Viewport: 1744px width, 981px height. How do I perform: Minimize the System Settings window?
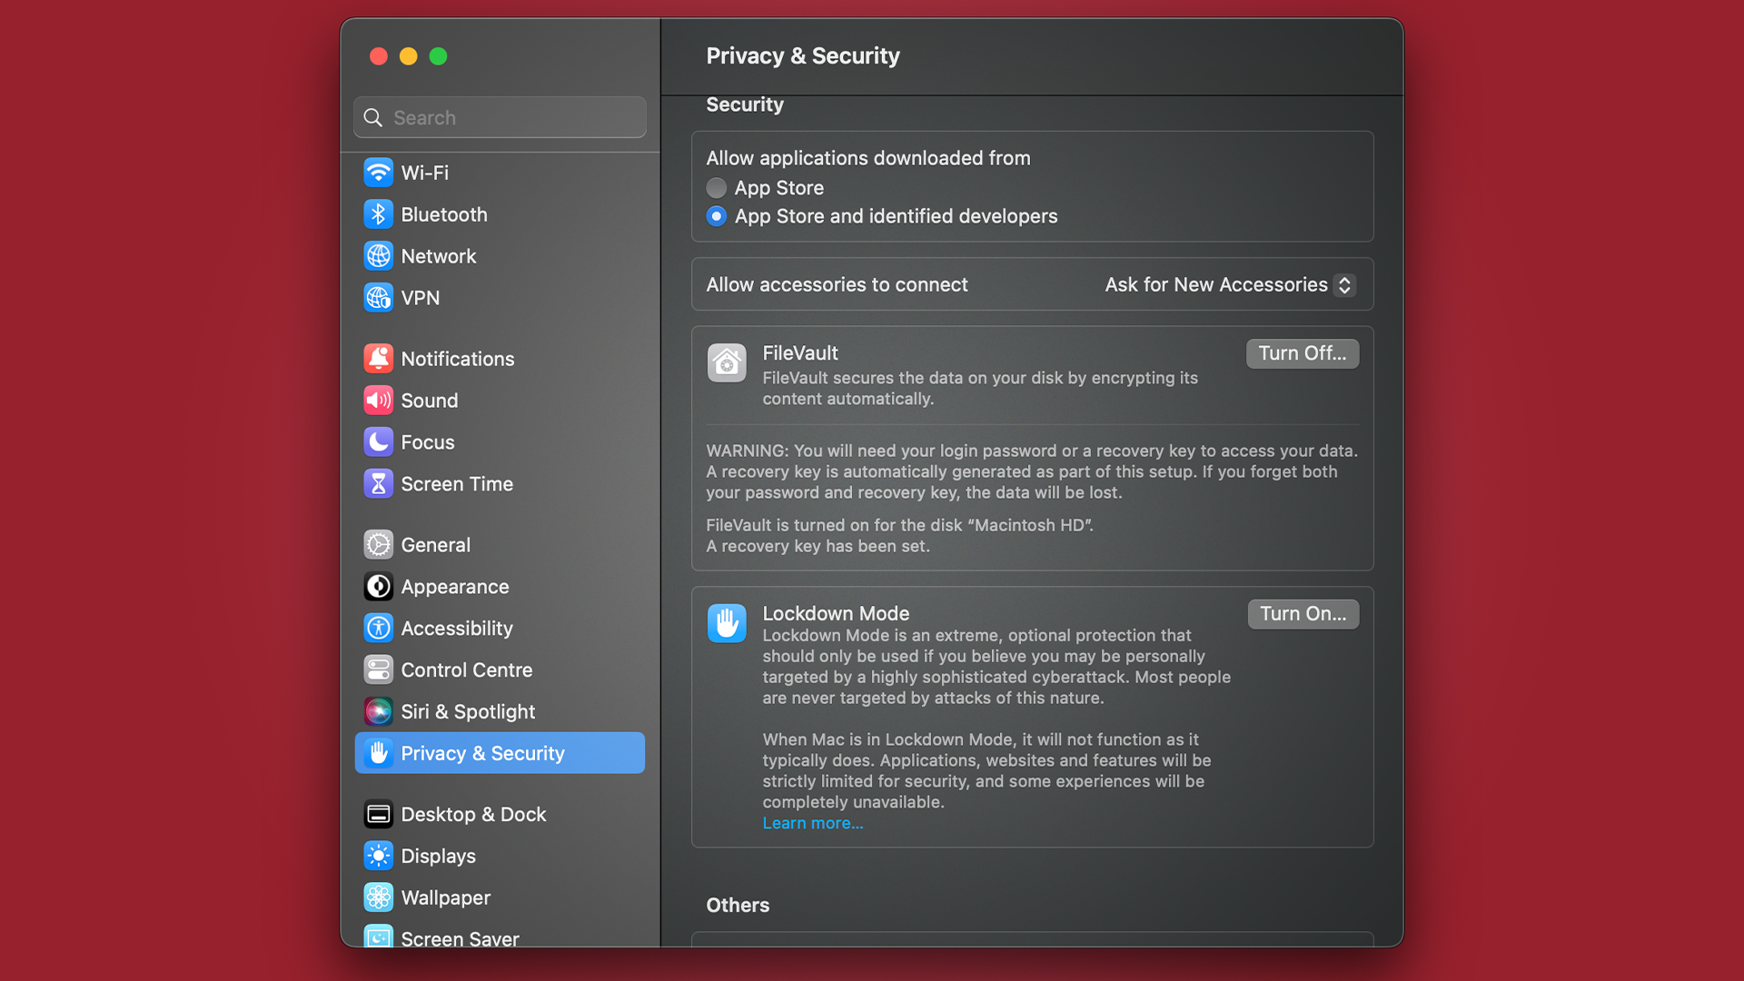pyautogui.click(x=409, y=56)
